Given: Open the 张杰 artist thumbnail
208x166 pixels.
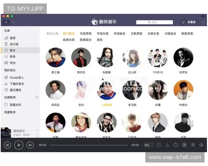Looking at the screenshot, I should (x=81, y=90).
